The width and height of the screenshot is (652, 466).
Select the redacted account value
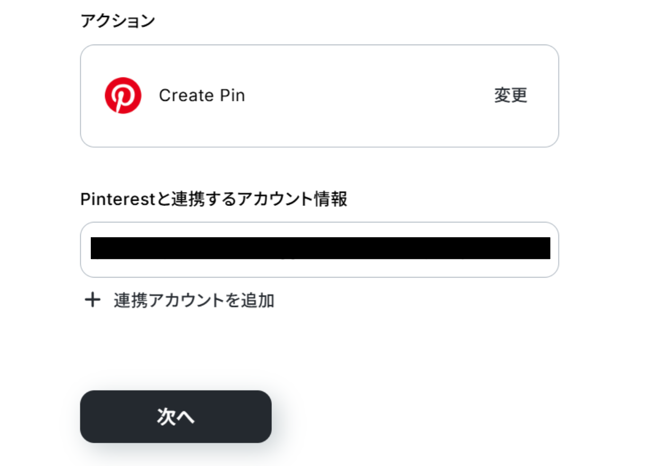coord(320,248)
